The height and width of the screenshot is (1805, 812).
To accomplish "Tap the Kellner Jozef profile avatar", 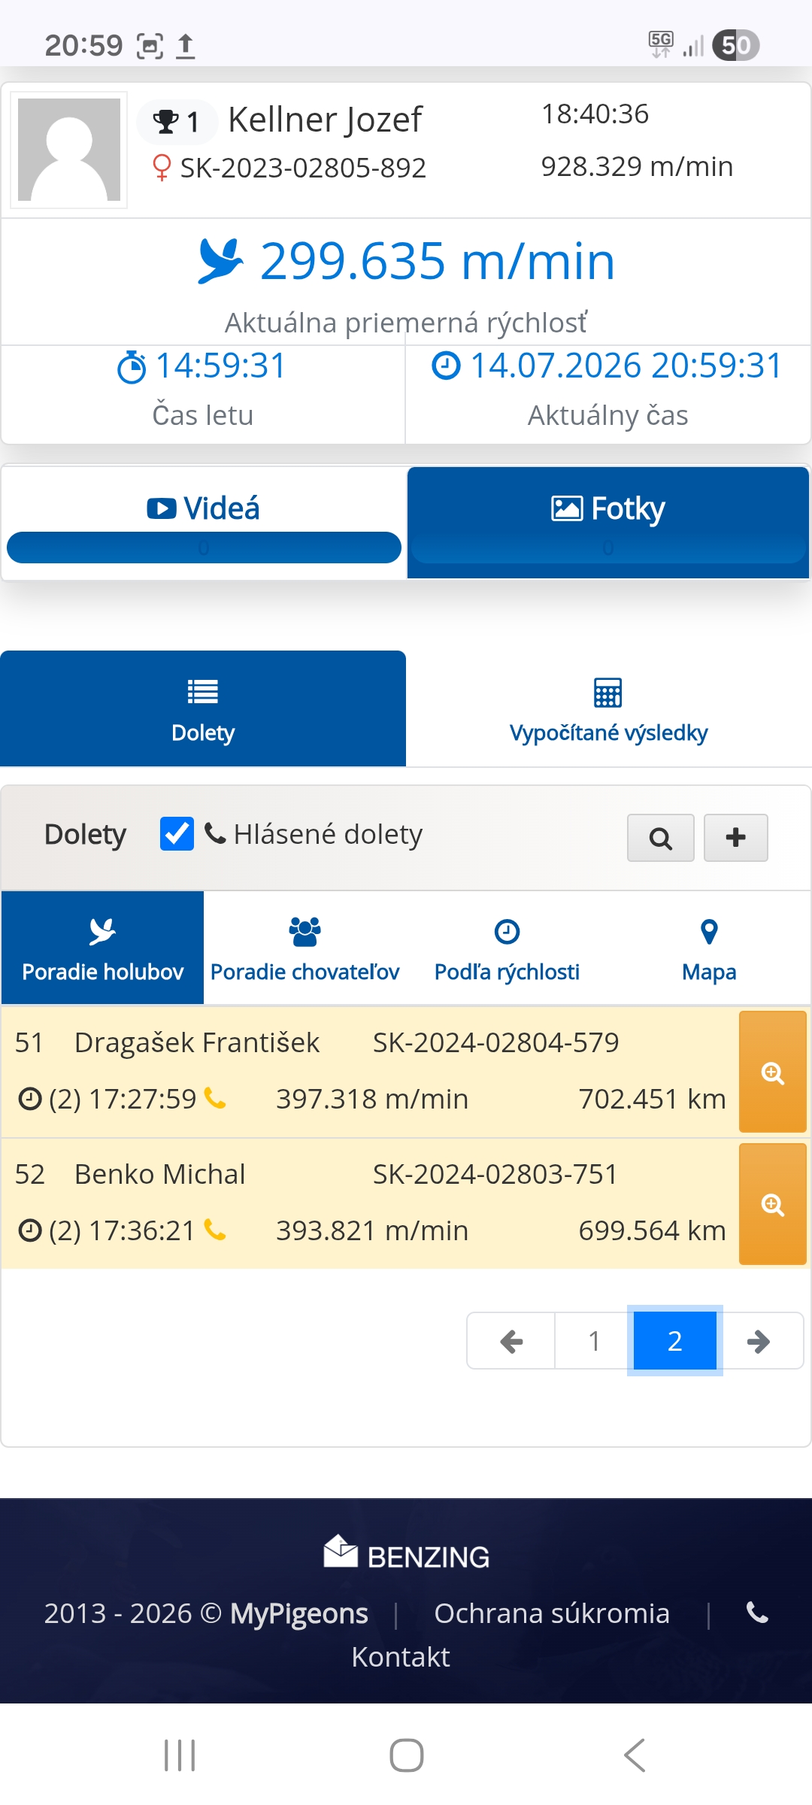I will [68, 150].
